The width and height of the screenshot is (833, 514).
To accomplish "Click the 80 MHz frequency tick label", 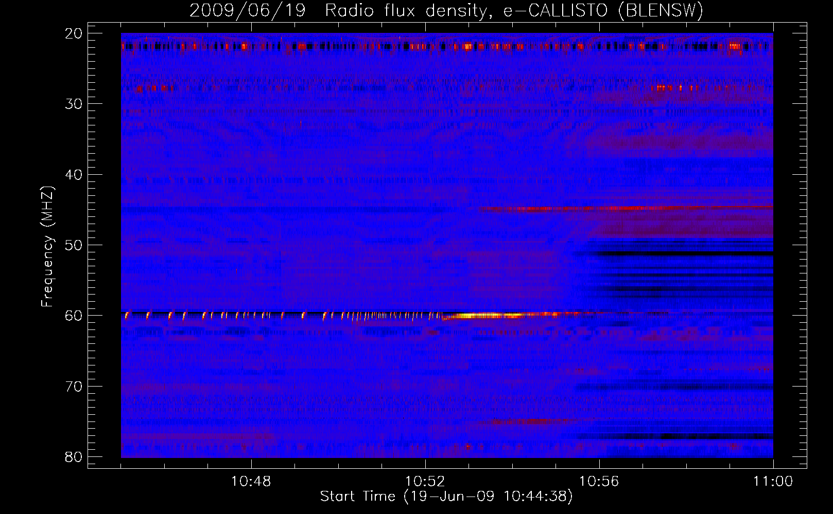I will coord(74,457).
